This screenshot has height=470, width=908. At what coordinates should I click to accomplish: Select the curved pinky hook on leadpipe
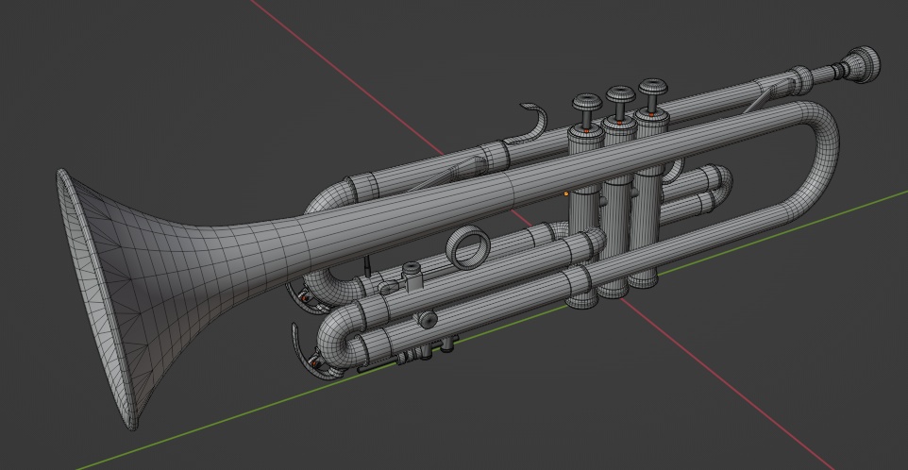pos(532,125)
